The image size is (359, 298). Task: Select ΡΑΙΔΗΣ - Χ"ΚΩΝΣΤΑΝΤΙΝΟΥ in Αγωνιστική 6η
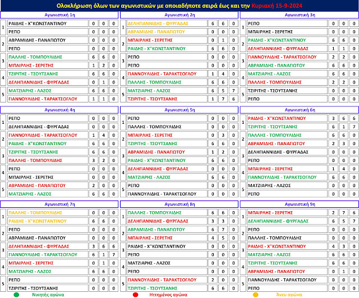pos(287,118)
